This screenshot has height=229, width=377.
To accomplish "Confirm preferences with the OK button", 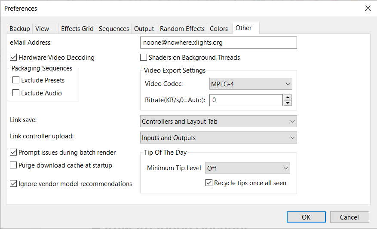I will coord(306,217).
